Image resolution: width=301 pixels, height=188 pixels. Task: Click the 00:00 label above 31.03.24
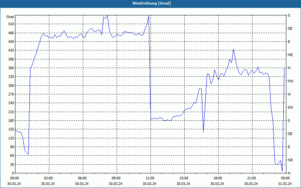point(286,178)
